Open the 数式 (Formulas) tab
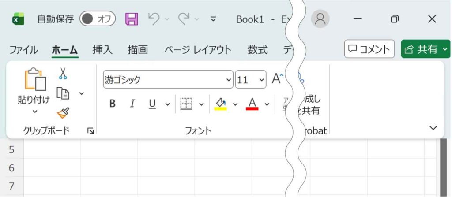 point(257,50)
